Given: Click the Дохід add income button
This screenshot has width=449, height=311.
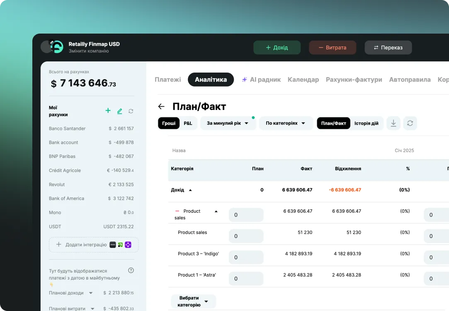Looking at the screenshot, I should pyautogui.click(x=277, y=48).
